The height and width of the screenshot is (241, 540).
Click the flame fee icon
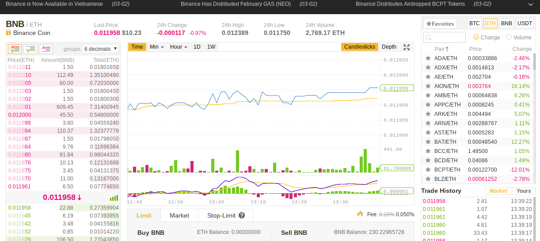360,214
